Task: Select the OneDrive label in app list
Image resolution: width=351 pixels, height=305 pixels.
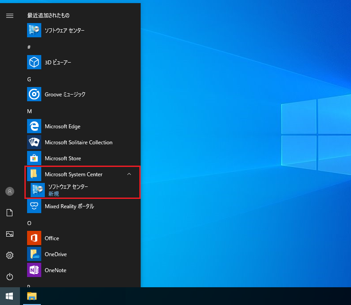Action: point(56,254)
